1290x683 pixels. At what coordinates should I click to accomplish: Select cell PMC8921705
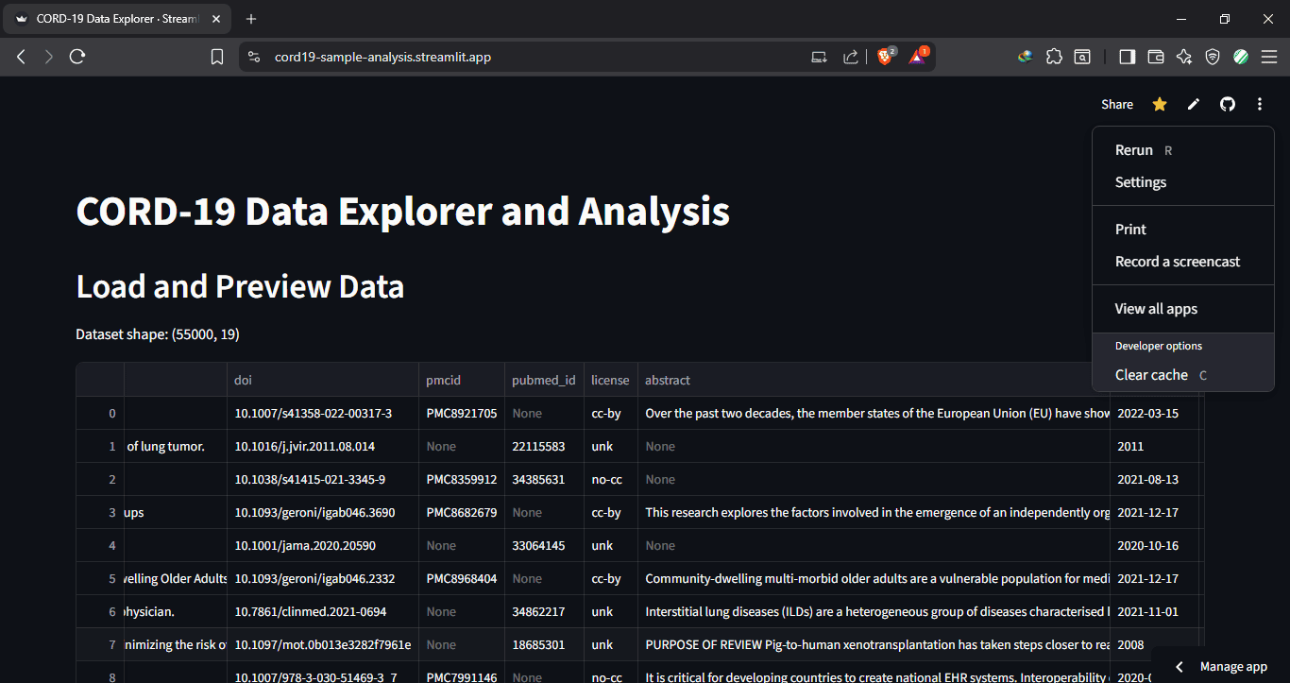(x=462, y=414)
